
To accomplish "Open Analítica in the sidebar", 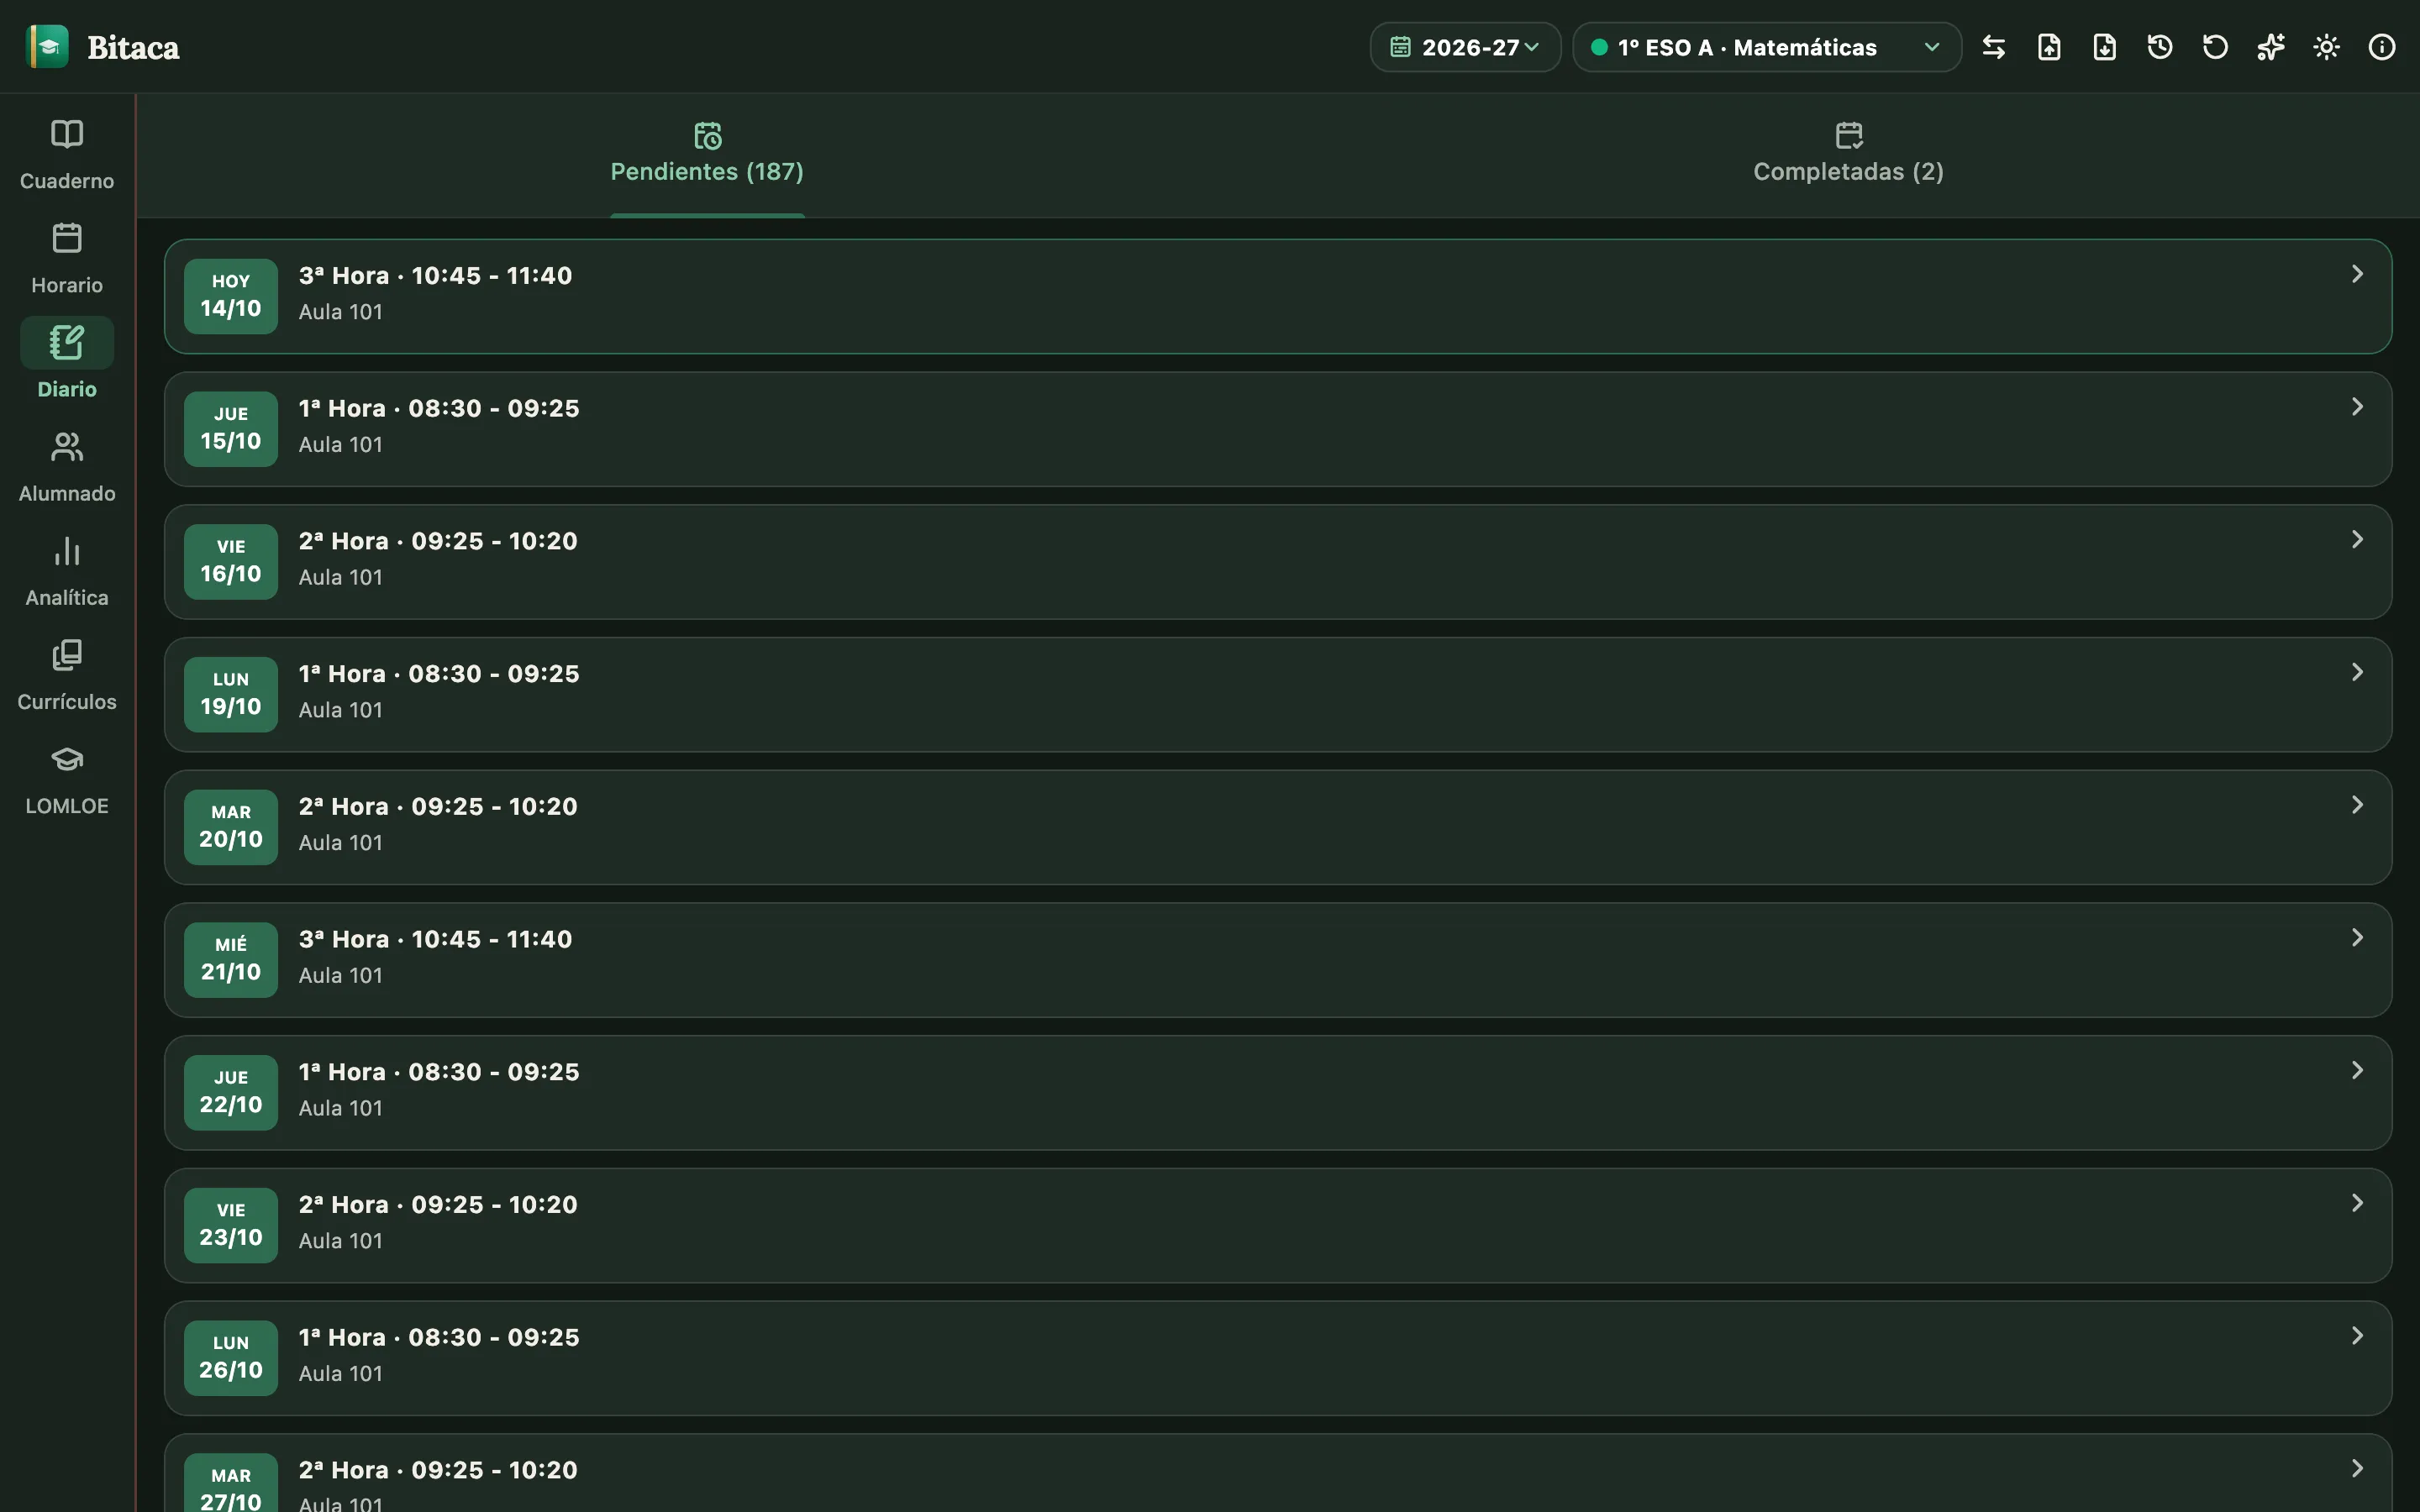I will tap(67, 571).
